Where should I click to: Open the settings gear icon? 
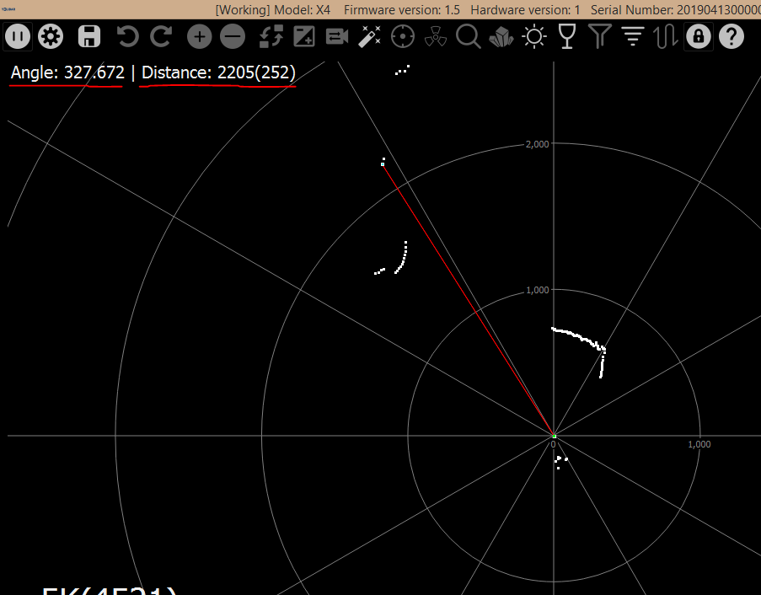(x=51, y=36)
